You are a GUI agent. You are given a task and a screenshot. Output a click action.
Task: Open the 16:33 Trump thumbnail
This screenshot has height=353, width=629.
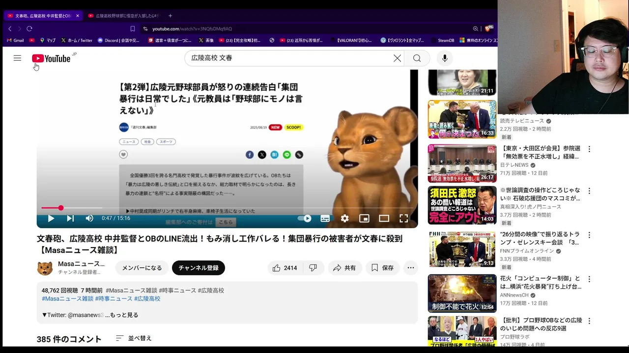coord(462,120)
